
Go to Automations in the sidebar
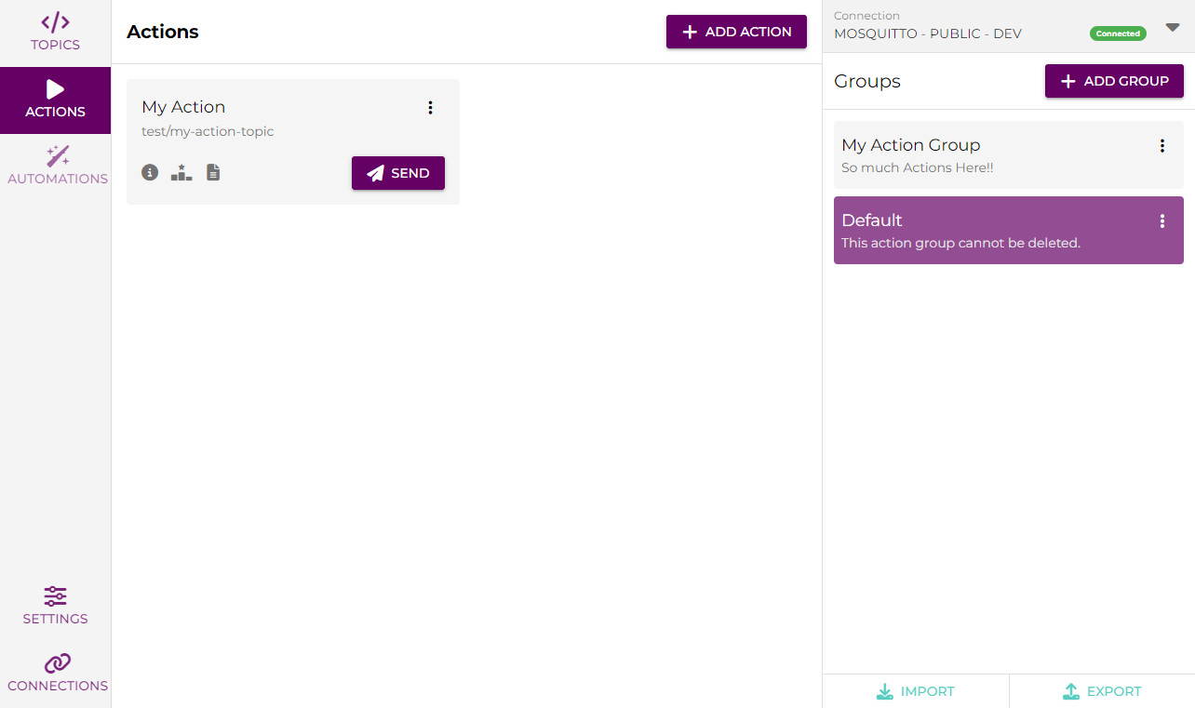click(x=55, y=167)
